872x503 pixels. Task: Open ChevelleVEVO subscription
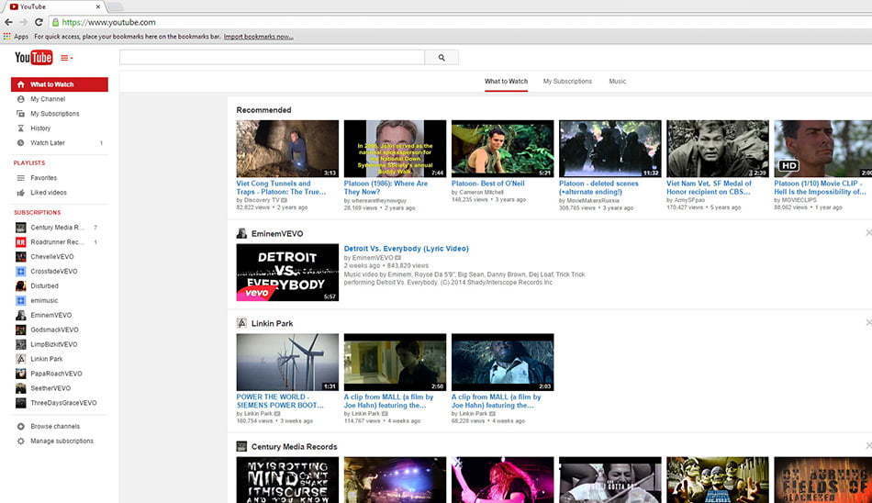51,256
